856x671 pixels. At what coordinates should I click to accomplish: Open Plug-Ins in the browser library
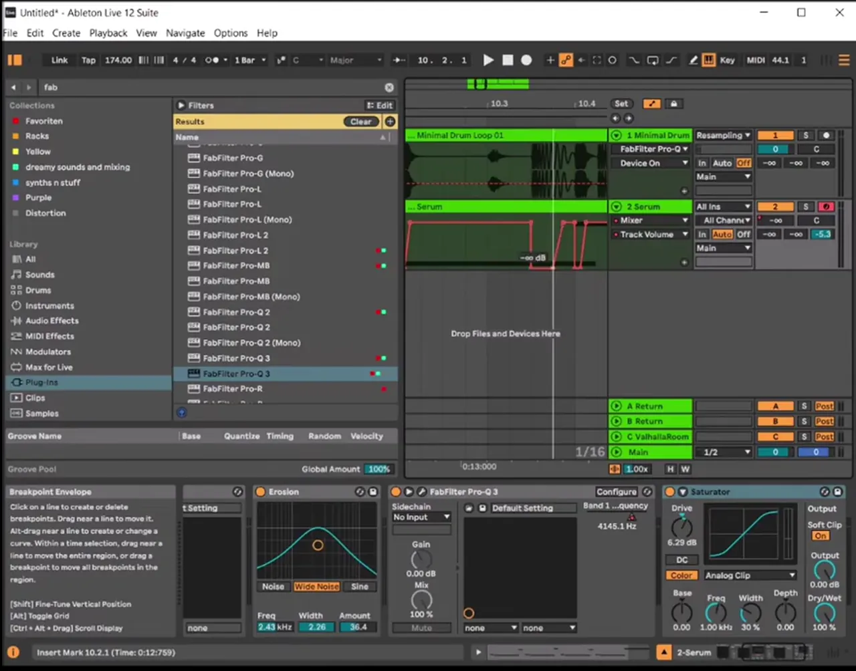89,382
